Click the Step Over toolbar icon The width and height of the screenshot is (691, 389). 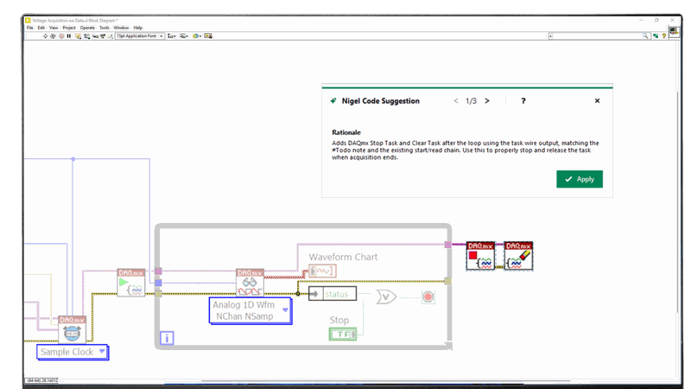[x=103, y=36]
